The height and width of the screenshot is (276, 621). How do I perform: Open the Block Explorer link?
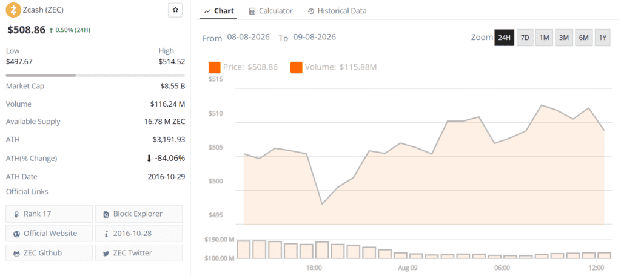(139, 214)
